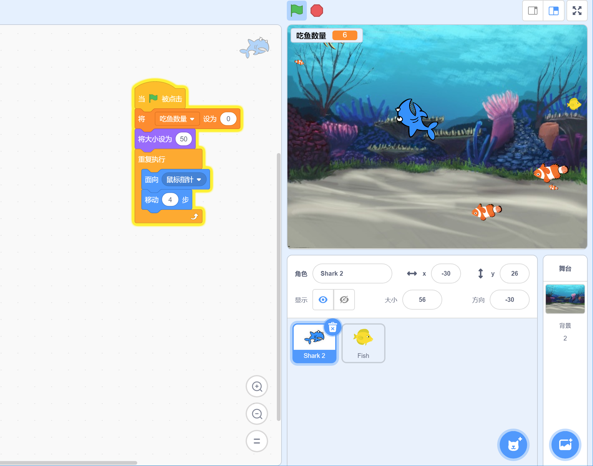Viewport: 593px width, 466px height.
Task: Delete the Shark 2 sprite
Action: (333, 327)
